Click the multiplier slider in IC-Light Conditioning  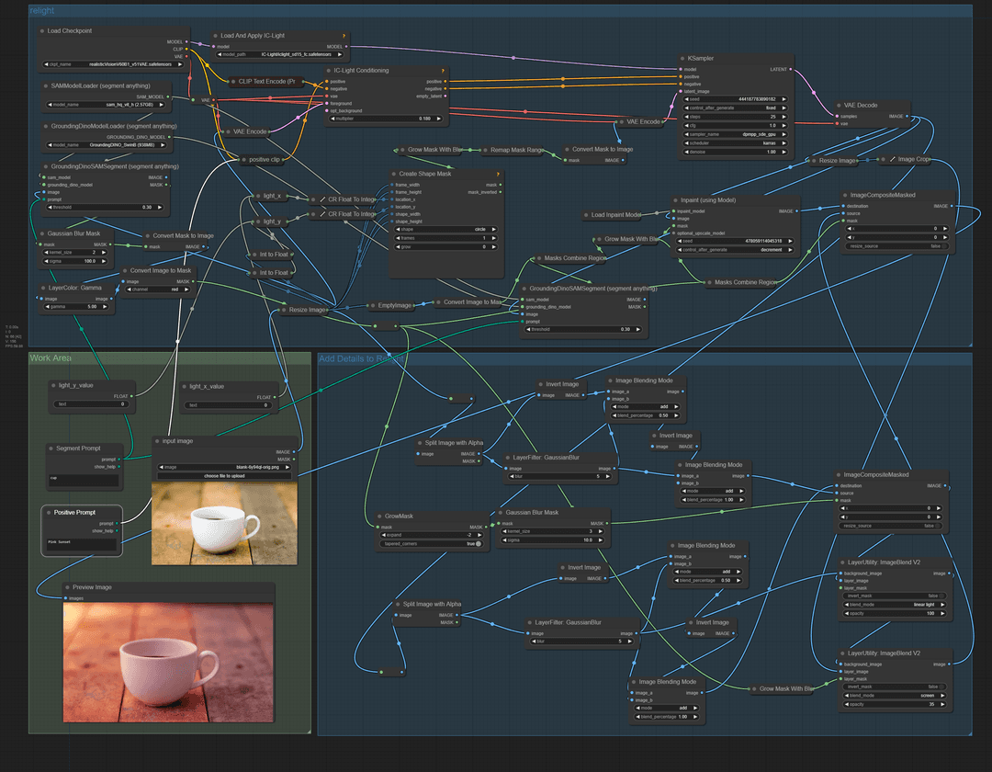[386, 119]
